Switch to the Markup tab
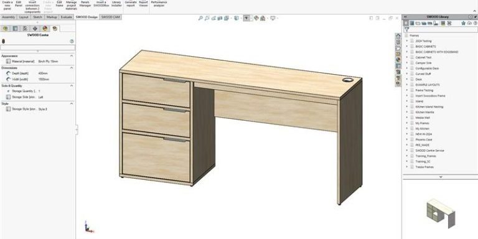Image resolution: width=478 pixels, height=239 pixels. [x=52, y=17]
